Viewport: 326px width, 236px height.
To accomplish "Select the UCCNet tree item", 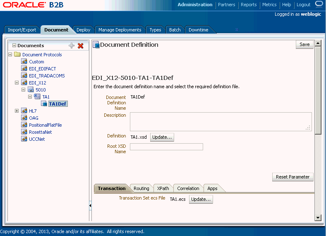I will tap(37, 139).
